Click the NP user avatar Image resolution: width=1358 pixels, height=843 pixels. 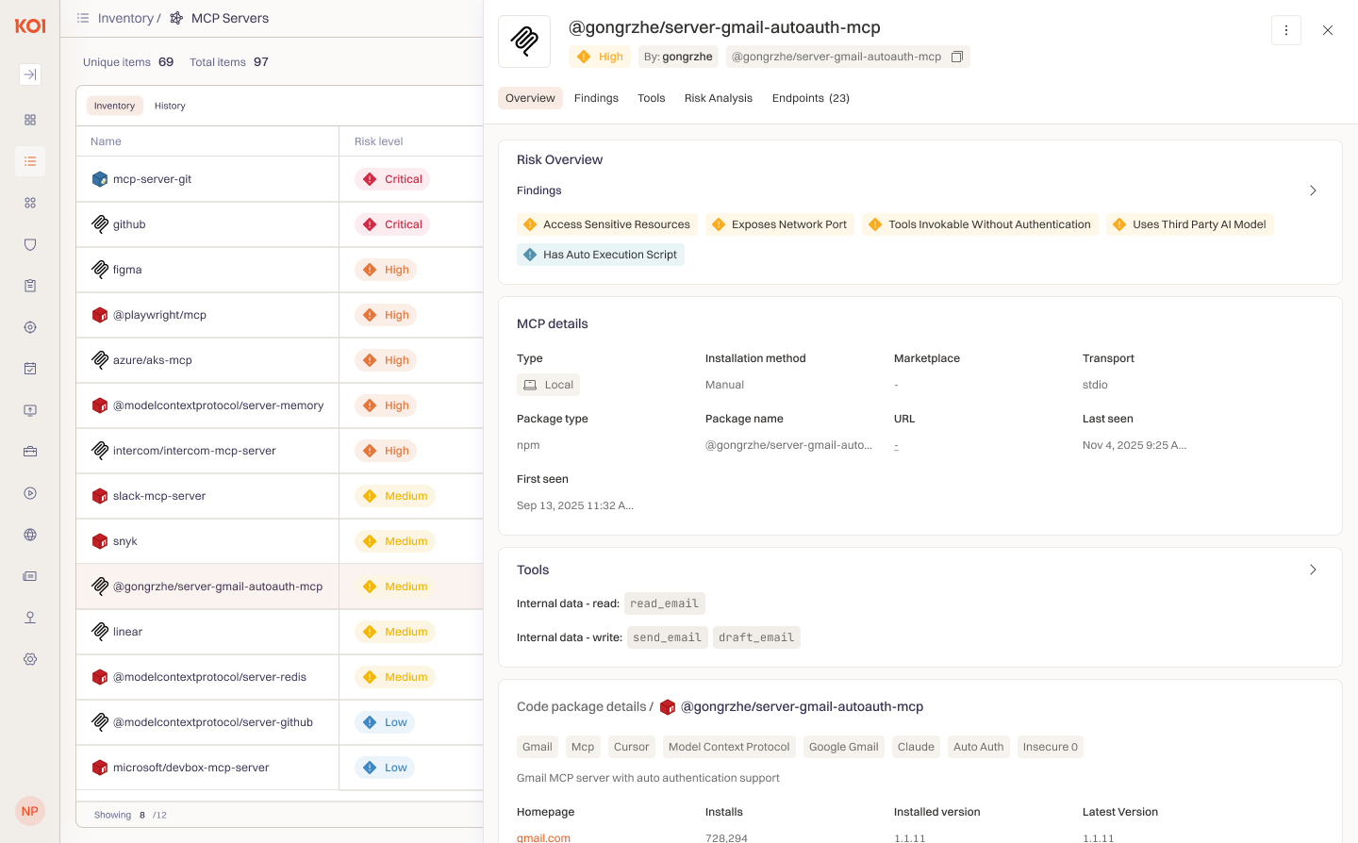click(30, 811)
